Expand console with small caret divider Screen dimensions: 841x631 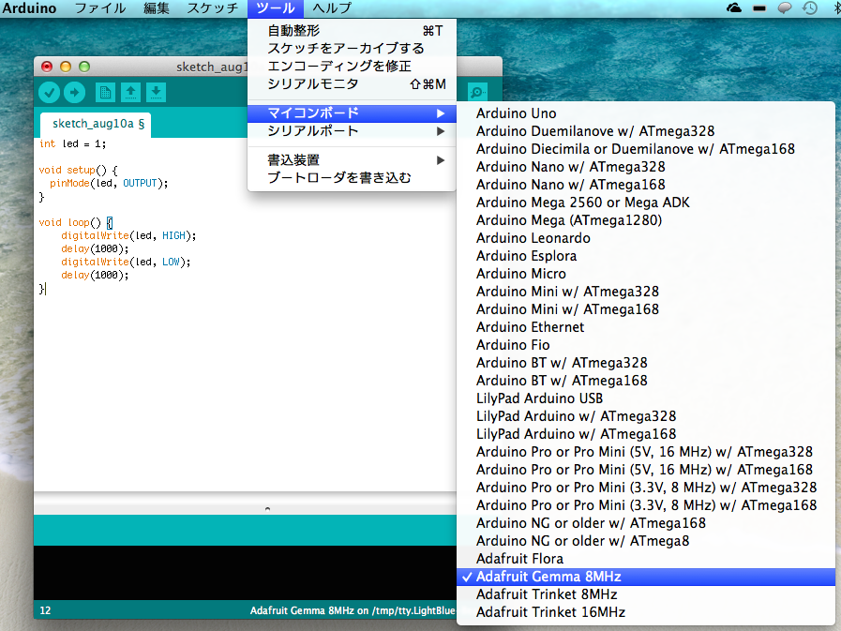267,508
